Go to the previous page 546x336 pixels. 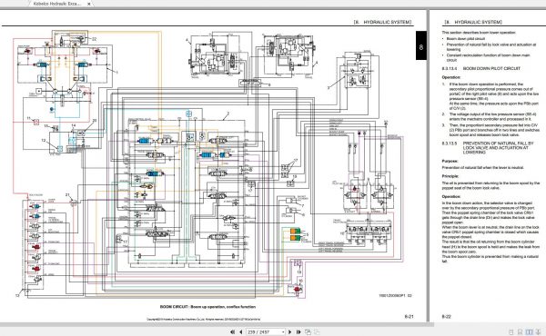tap(240, 331)
